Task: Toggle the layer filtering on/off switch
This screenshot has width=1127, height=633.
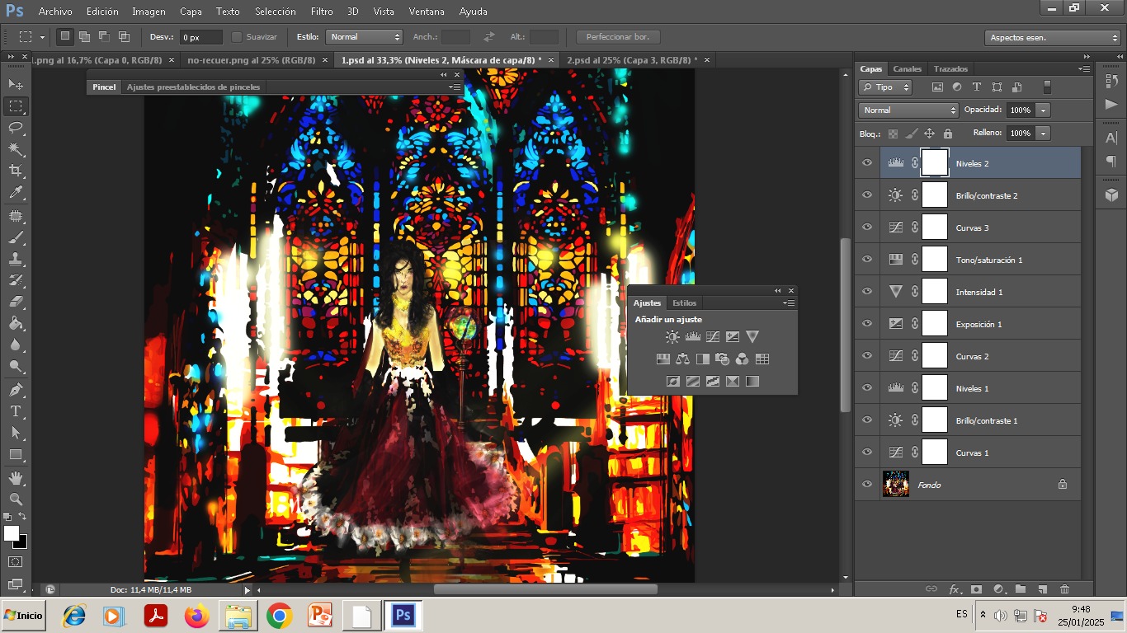Action: (1047, 87)
